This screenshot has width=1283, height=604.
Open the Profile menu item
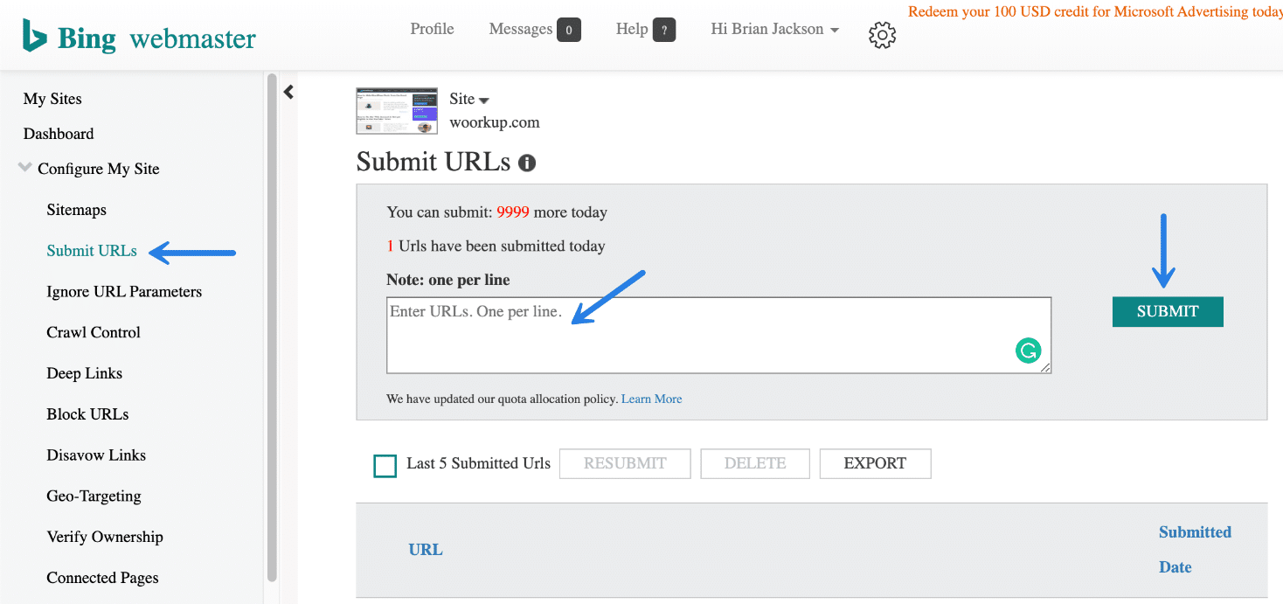coord(431,29)
